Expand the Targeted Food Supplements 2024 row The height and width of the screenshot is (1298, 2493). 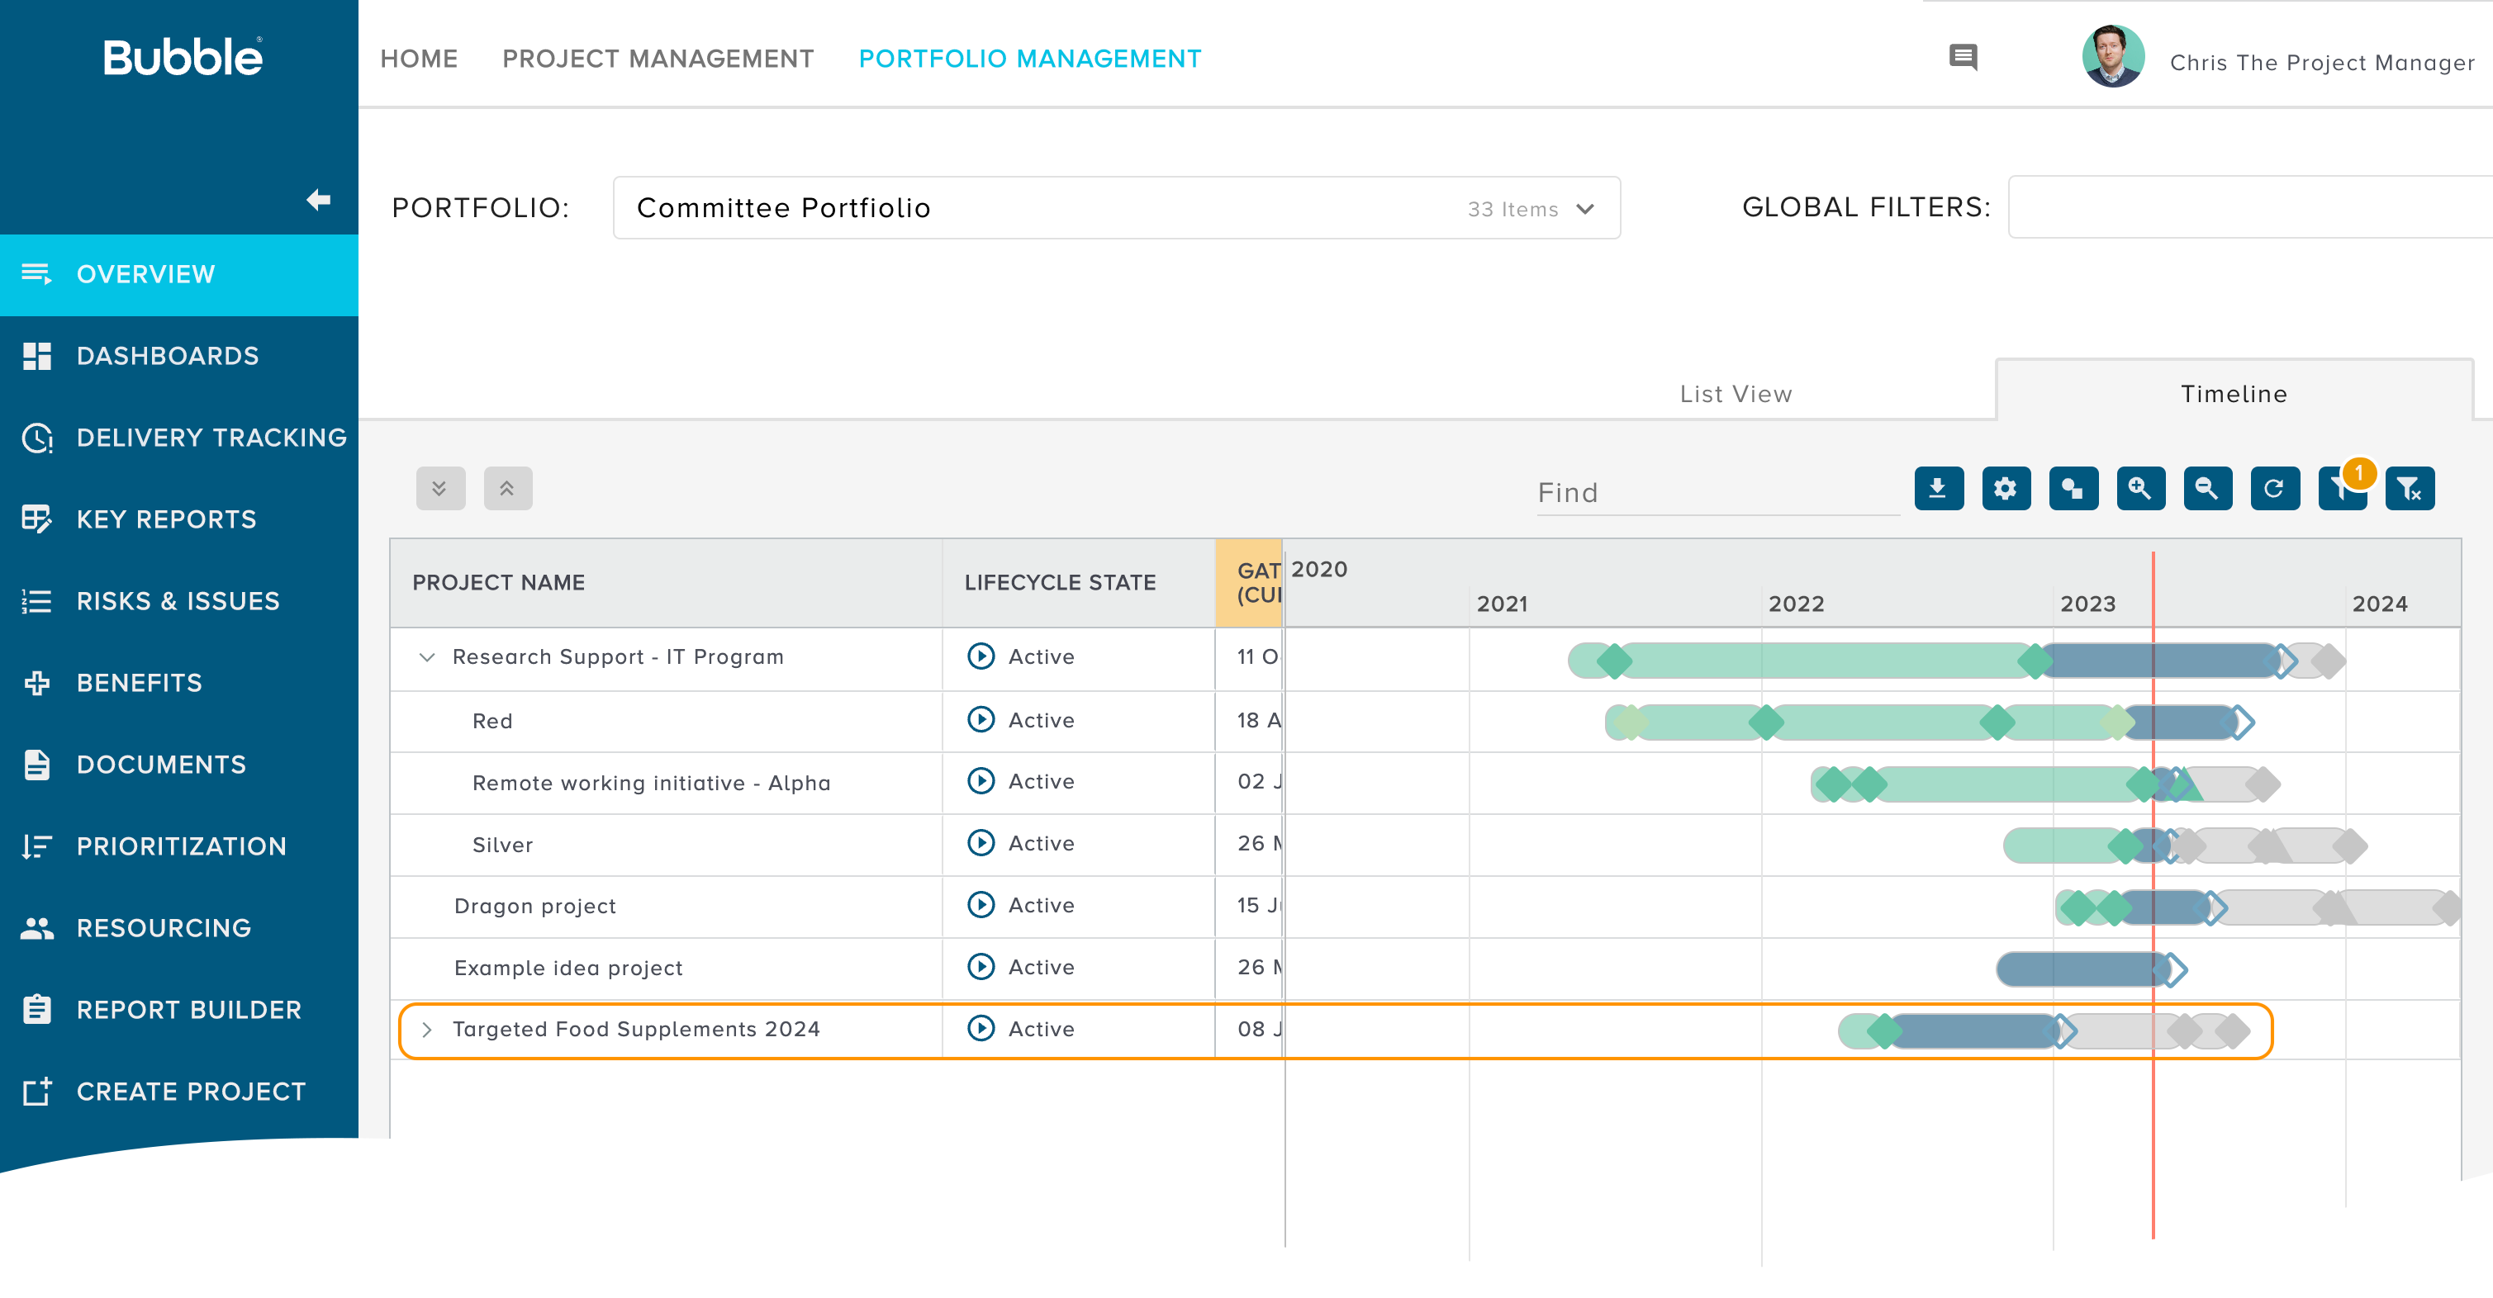429,1030
